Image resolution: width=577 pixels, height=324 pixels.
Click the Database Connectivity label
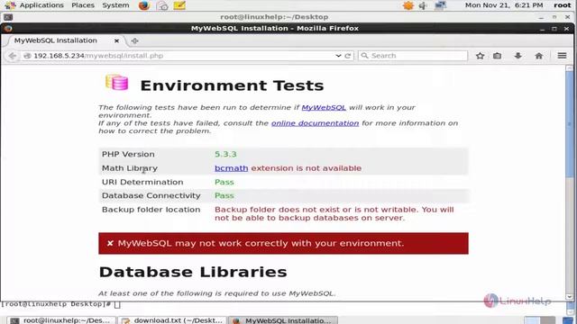[151, 196]
